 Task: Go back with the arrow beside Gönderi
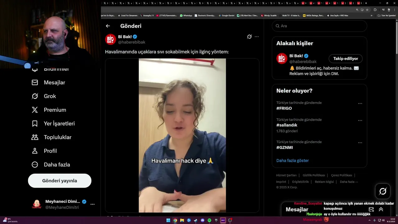[x=108, y=26]
